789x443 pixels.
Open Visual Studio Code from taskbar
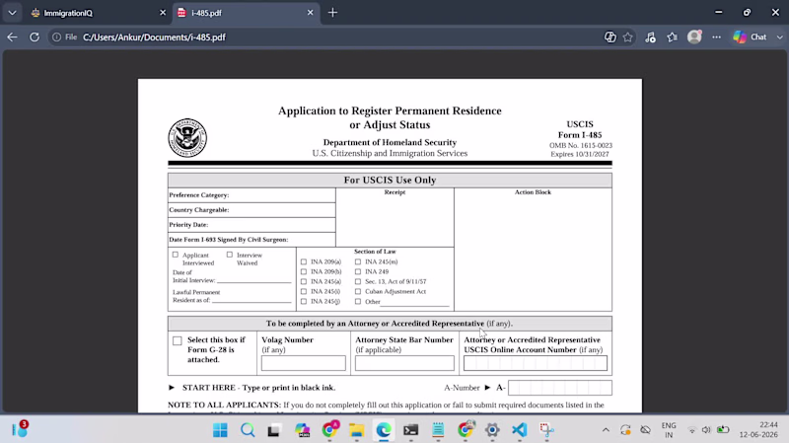coord(520,430)
